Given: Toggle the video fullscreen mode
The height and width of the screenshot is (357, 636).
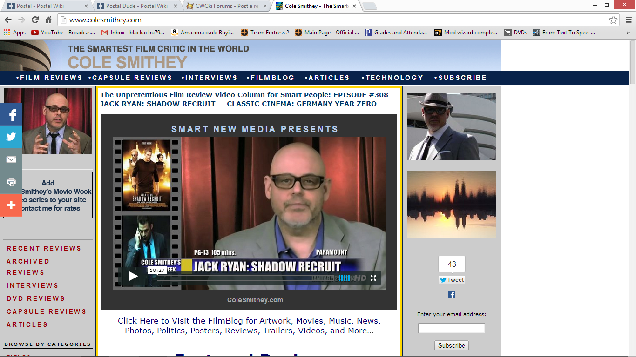Looking at the screenshot, I should pyautogui.click(x=373, y=278).
